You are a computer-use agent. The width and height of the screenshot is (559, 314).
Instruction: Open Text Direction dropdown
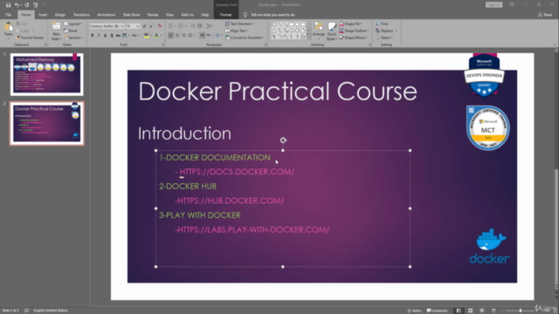(239, 24)
